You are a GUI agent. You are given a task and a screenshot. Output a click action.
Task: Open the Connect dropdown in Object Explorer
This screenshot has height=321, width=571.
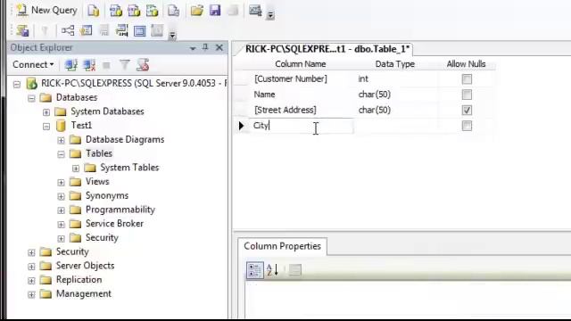(x=33, y=65)
